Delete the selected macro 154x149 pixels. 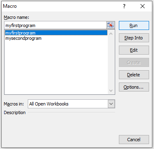[x=134, y=75]
